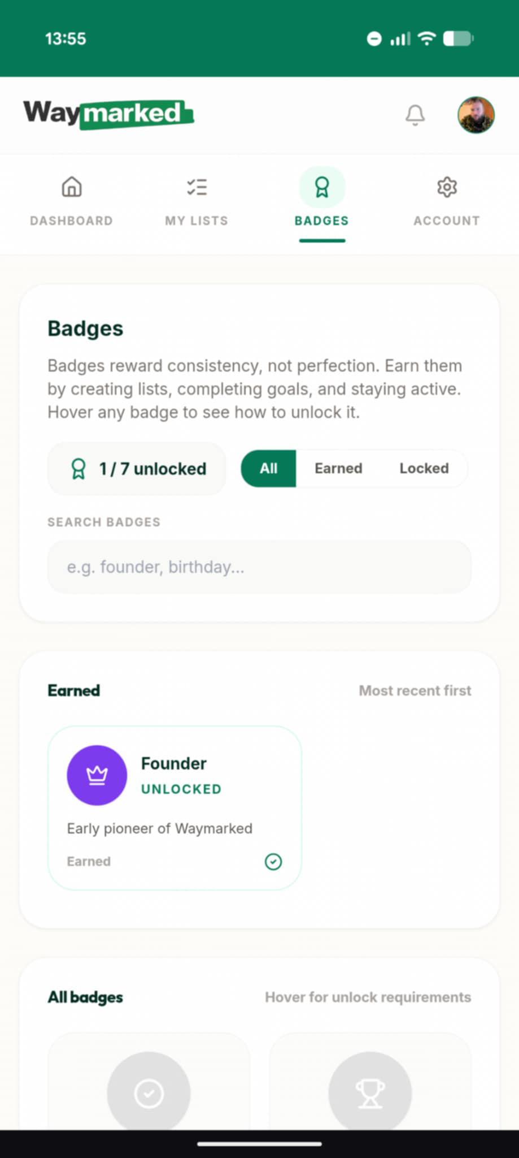This screenshot has width=519, height=1158.
Task: Open Account settings gear icon
Action: [446, 187]
